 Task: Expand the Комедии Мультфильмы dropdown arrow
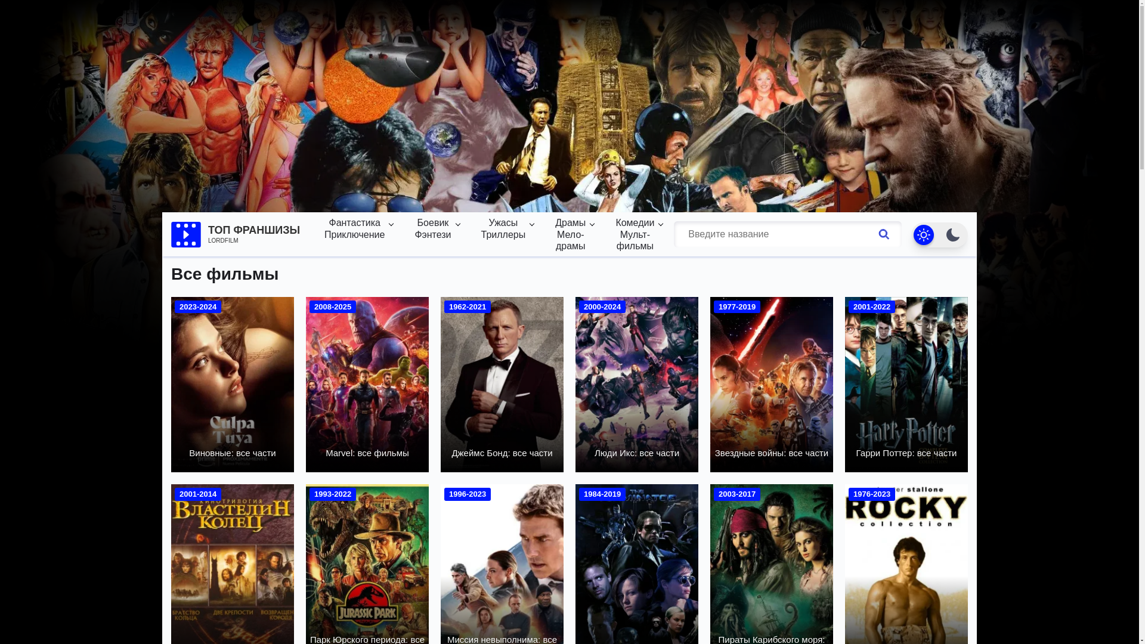pos(661,225)
